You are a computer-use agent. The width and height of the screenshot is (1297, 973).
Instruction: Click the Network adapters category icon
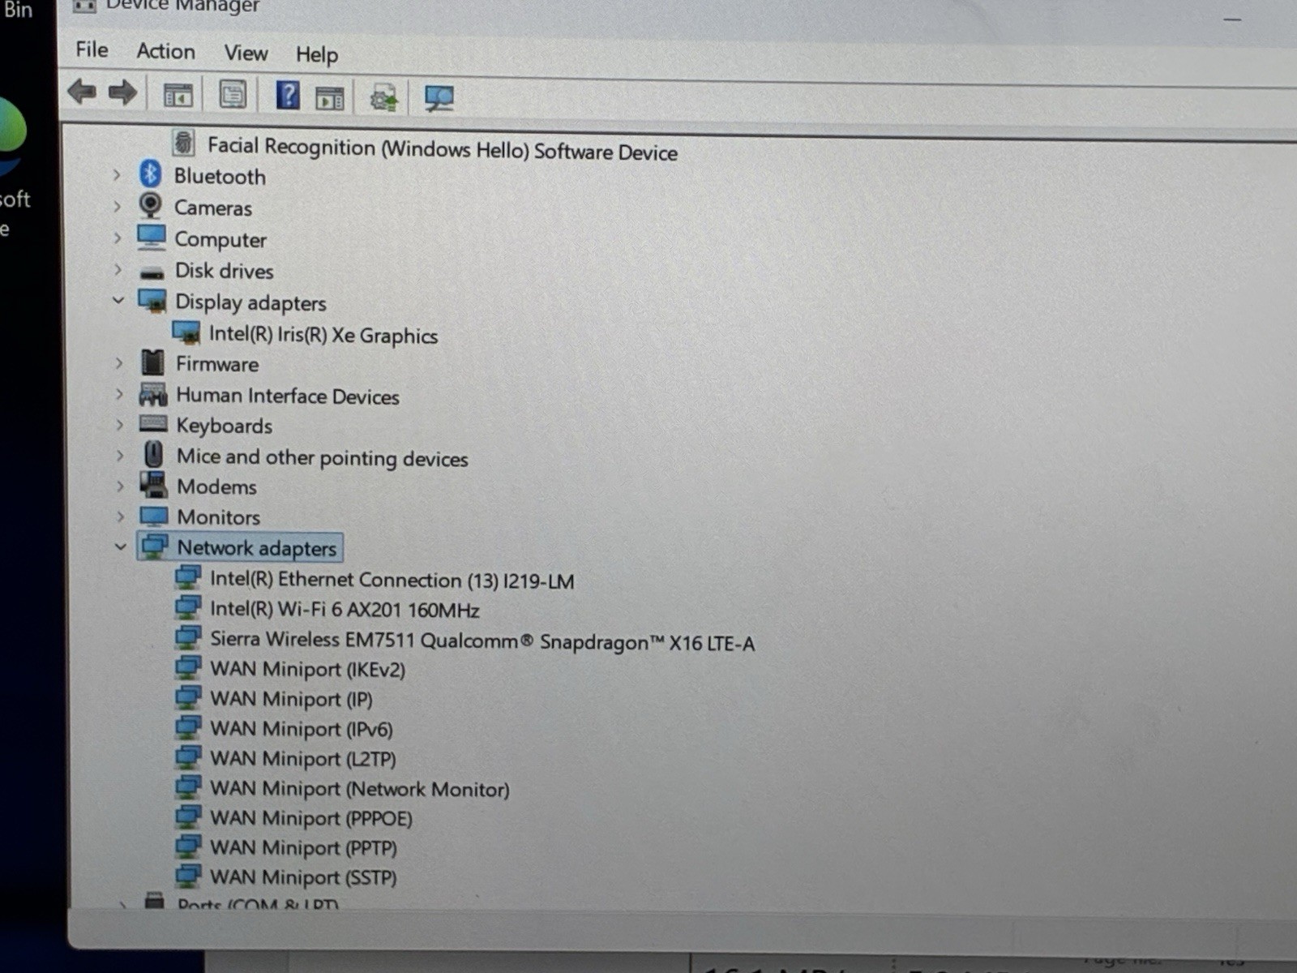(x=154, y=546)
